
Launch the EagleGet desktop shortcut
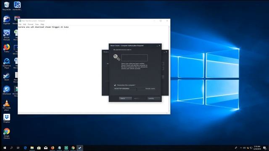(7, 20)
